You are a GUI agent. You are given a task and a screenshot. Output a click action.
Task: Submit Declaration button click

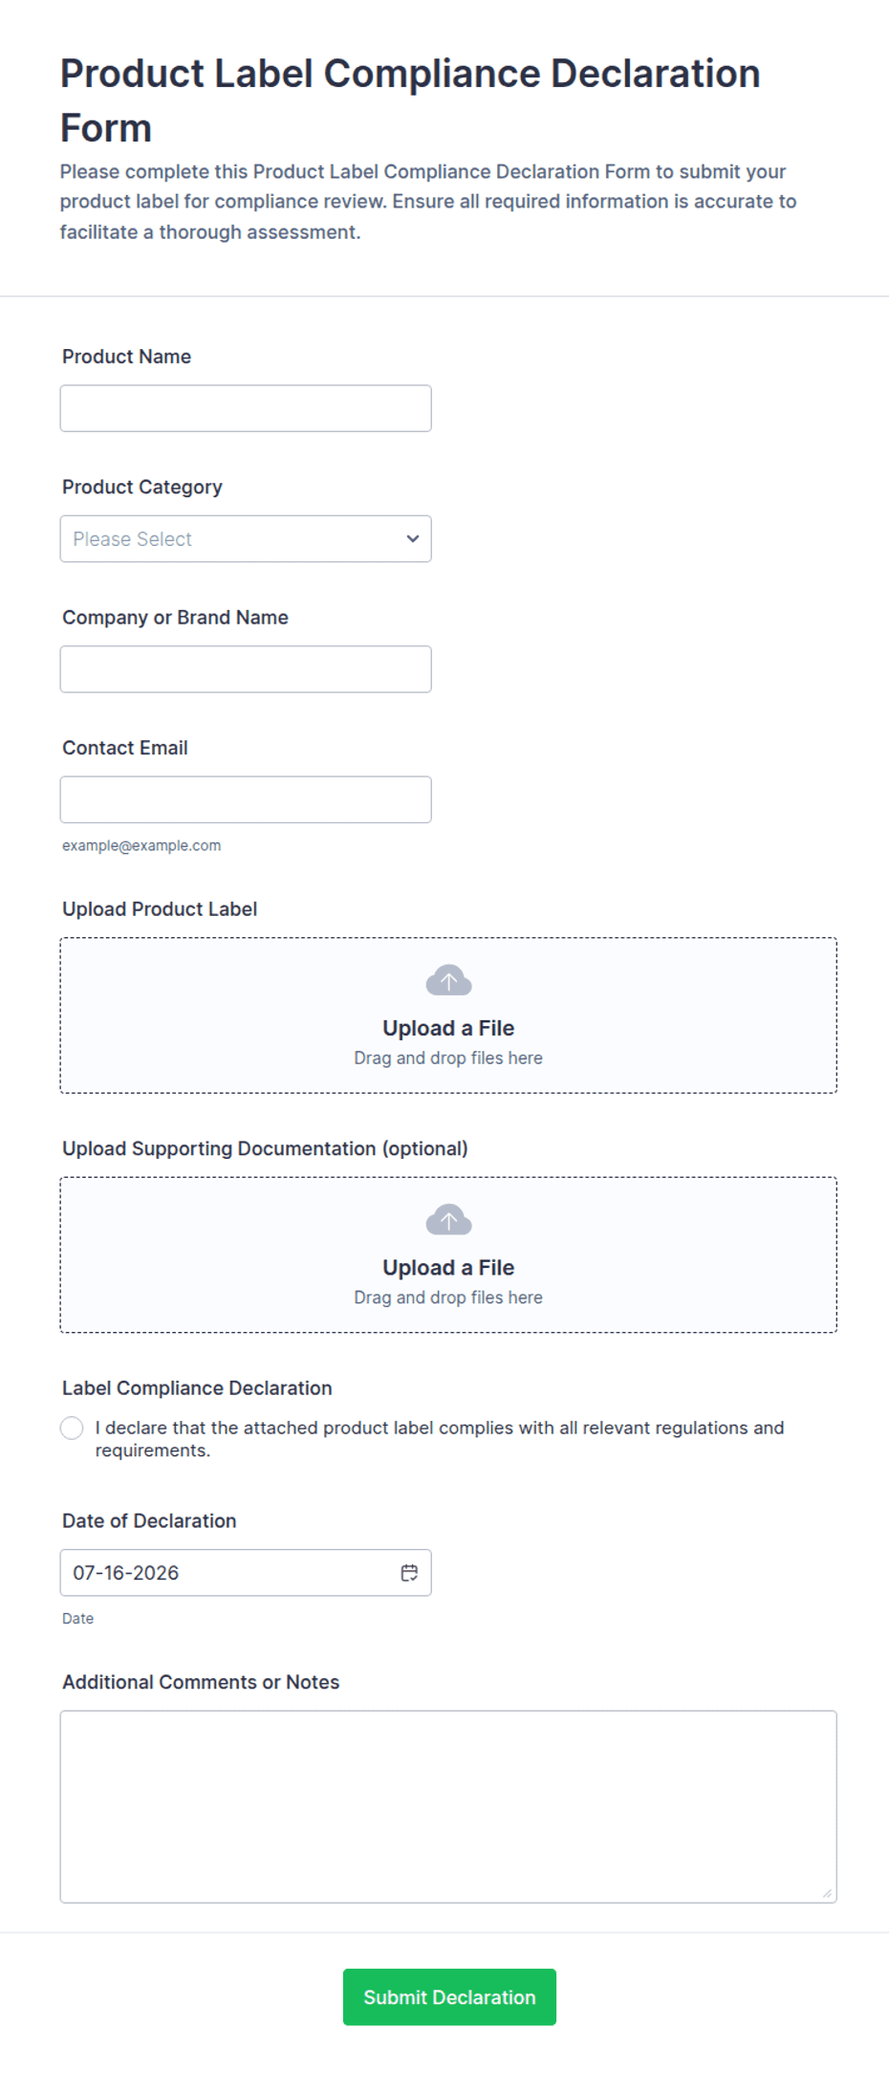449,1997
